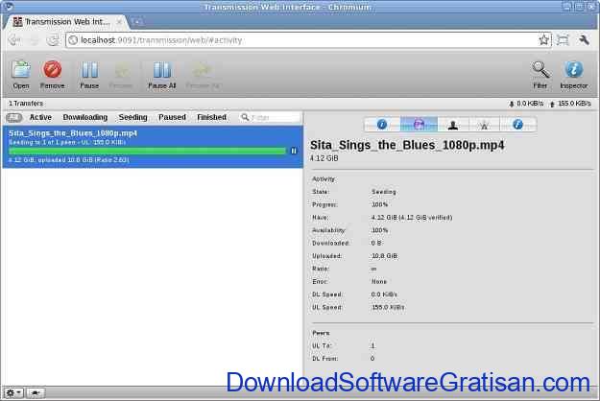Viewport: 600px width, 401px height.
Task: Filter transfers by Active
Action: [40, 117]
